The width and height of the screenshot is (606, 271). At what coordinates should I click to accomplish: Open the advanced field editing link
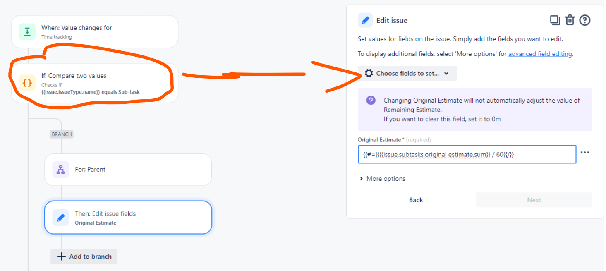coord(540,53)
